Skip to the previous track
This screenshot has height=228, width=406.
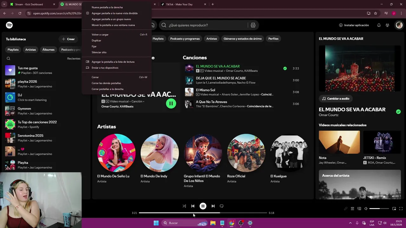click(x=193, y=206)
